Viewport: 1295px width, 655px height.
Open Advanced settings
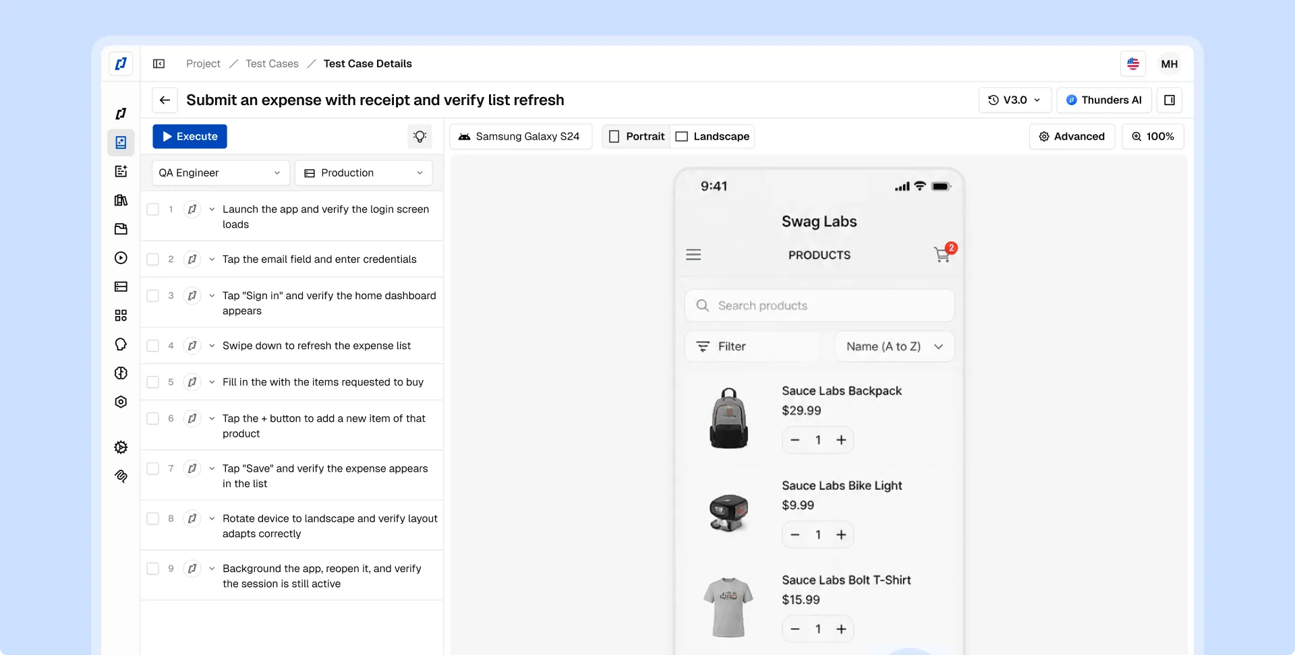[1072, 136]
